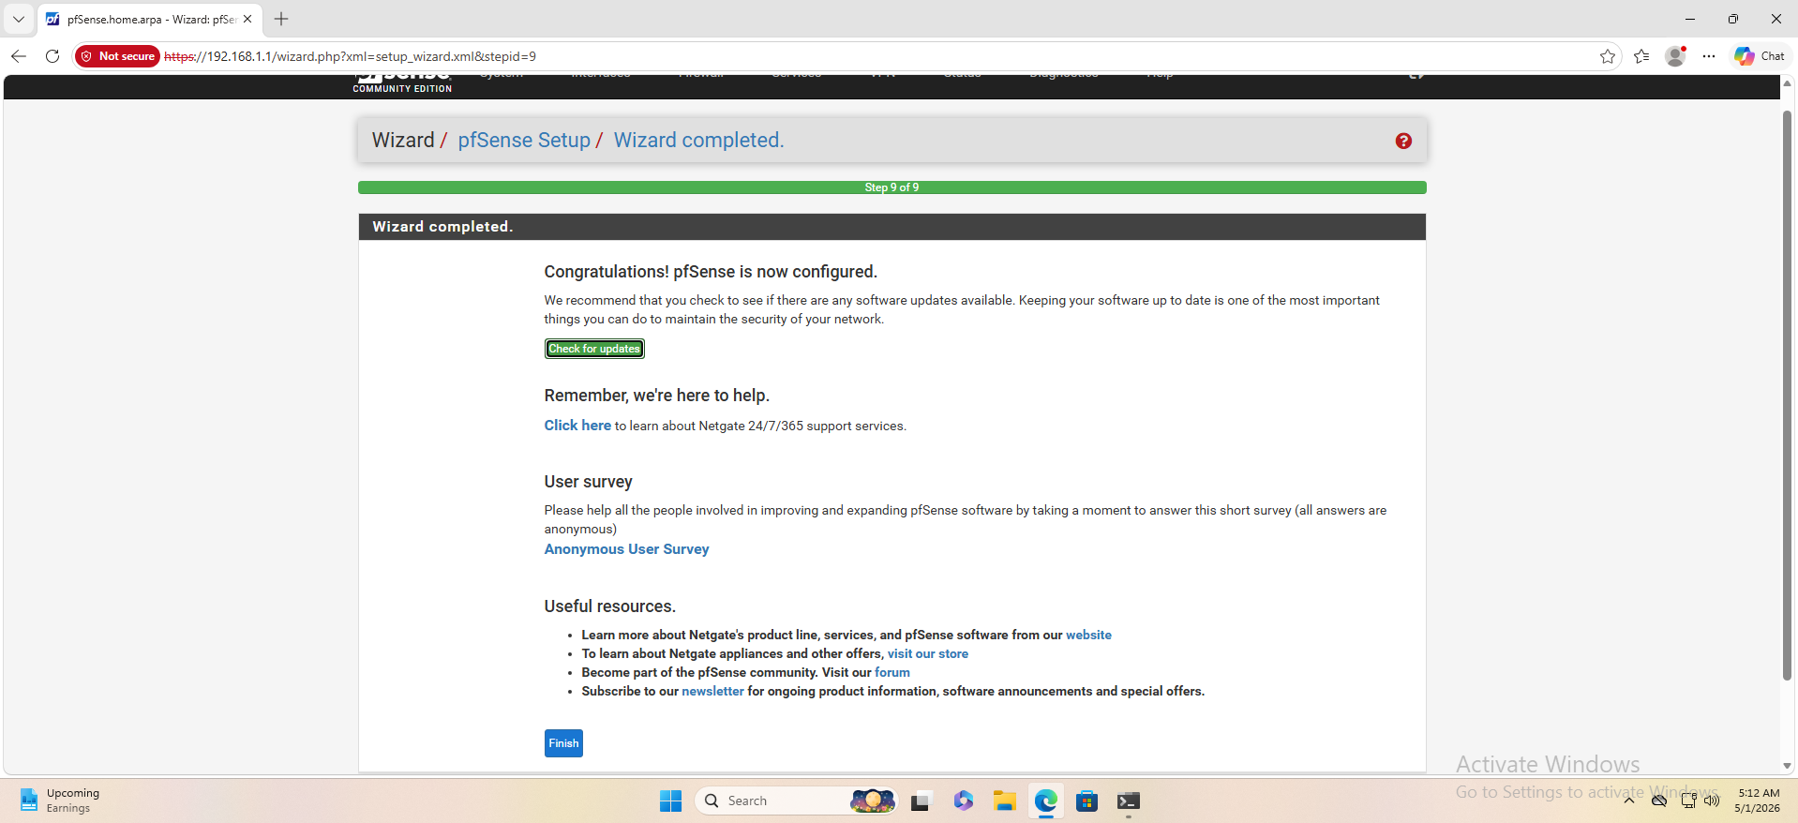Open OneDrive status in system tray
Viewport: 1798px width, 823px height.
point(1659,801)
